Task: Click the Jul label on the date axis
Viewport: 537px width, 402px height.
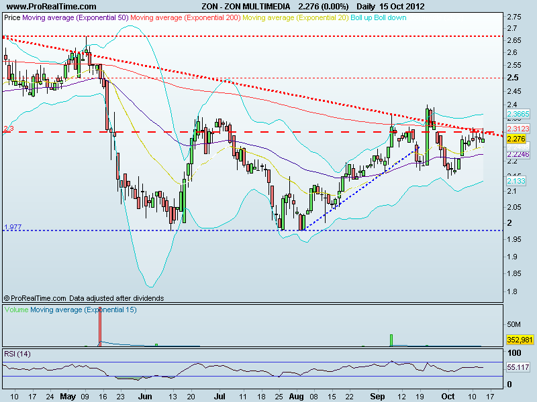Action: pyautogui.click(x=219, y=397)
